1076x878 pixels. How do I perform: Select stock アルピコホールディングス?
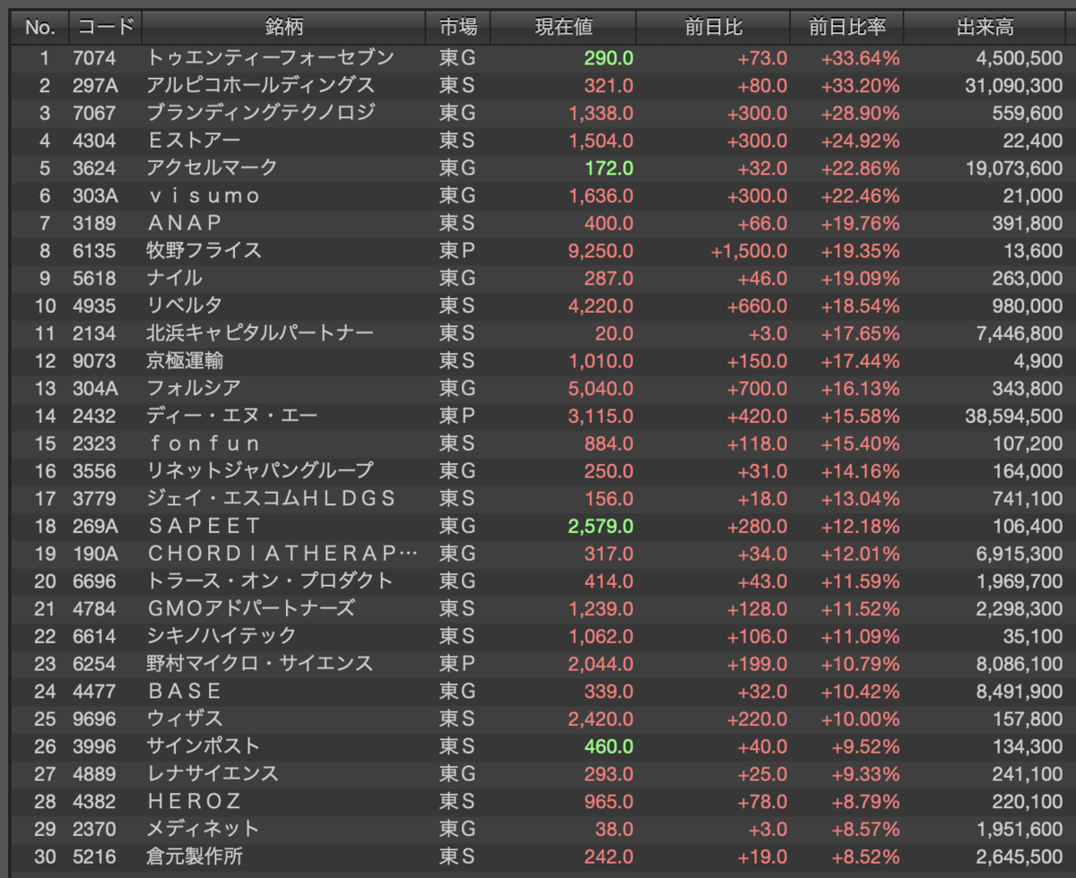click(x=261, y=86)
